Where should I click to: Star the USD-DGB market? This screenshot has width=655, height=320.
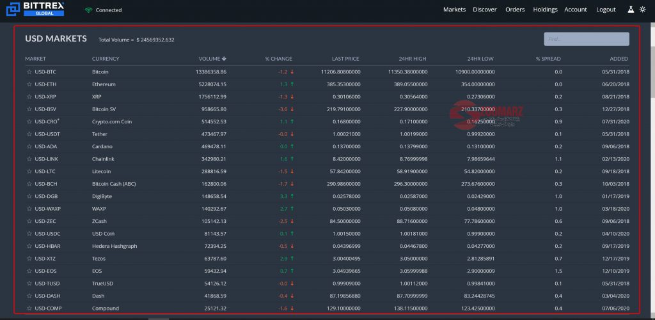click(29, 196)
